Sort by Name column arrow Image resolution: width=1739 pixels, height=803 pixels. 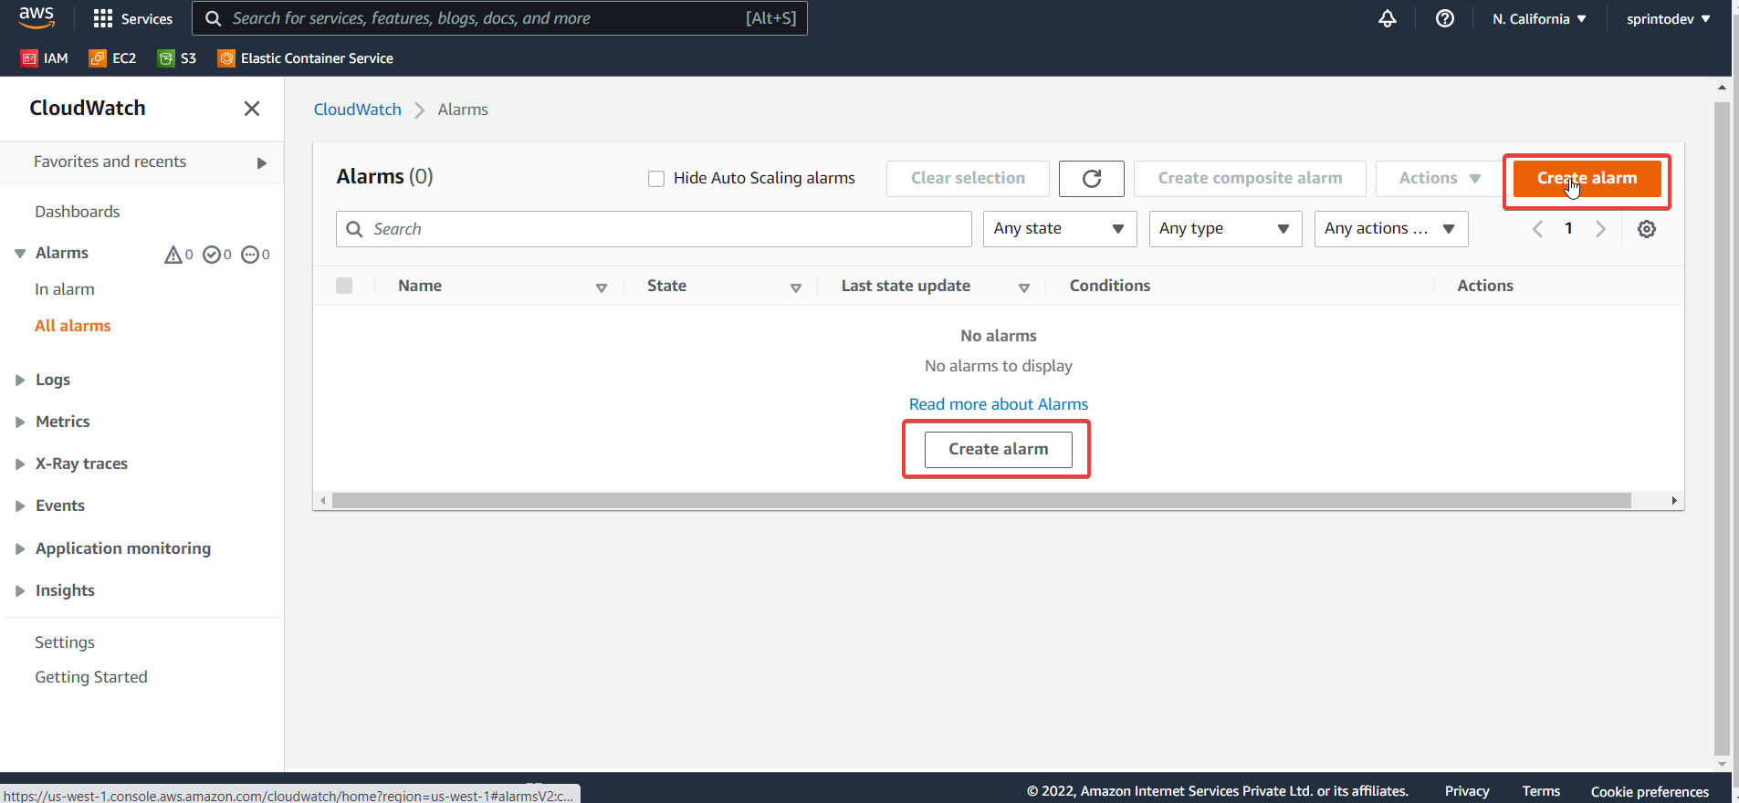(602, 287)
